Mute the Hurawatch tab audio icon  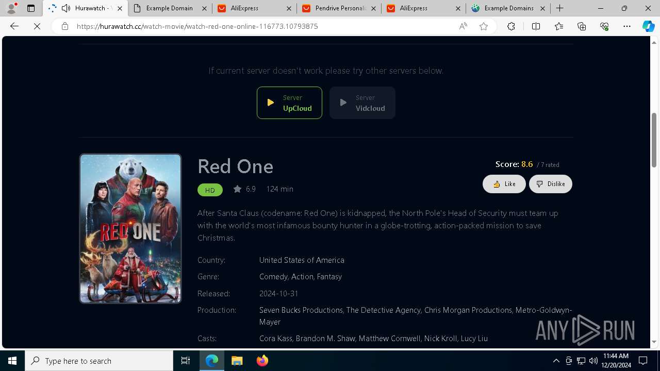pyautogui.click(x=66, y=8)
